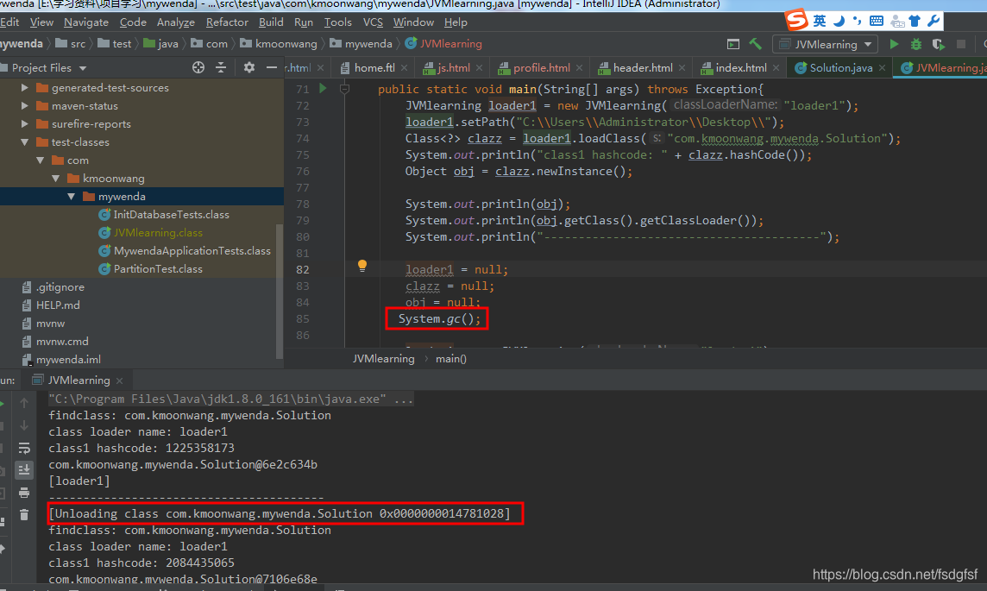Open the Project Files view dropdown
Screen dimensions: 987x591
83,68
